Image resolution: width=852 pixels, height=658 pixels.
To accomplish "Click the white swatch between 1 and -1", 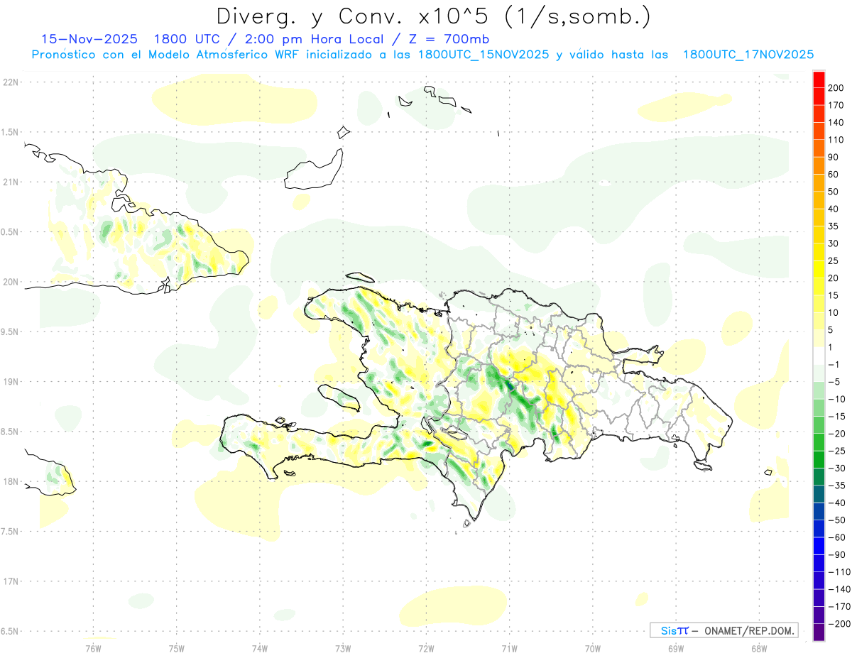I will click(819, 356).
